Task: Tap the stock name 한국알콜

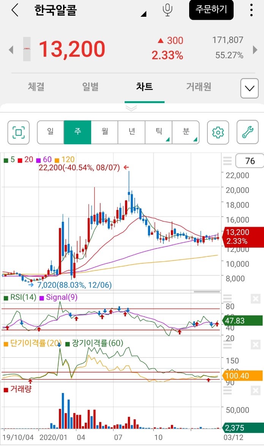Action: 56,10
